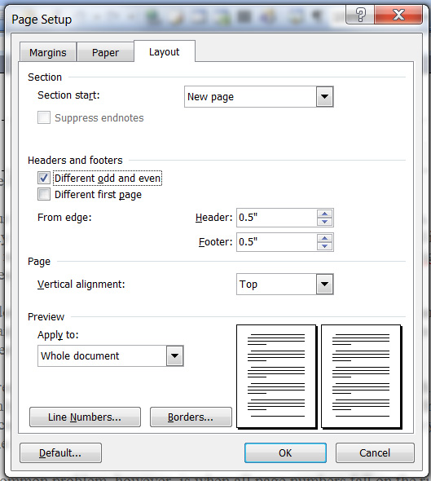Click the Help question mark icon
Viewport: 431px width, 481px height.
pos(360,15)
